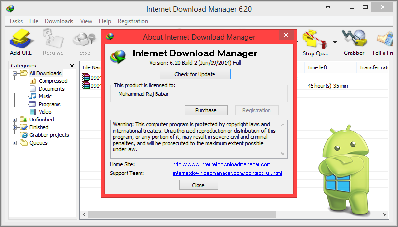Collapse the All Downloads tree node

pos(14,73)
